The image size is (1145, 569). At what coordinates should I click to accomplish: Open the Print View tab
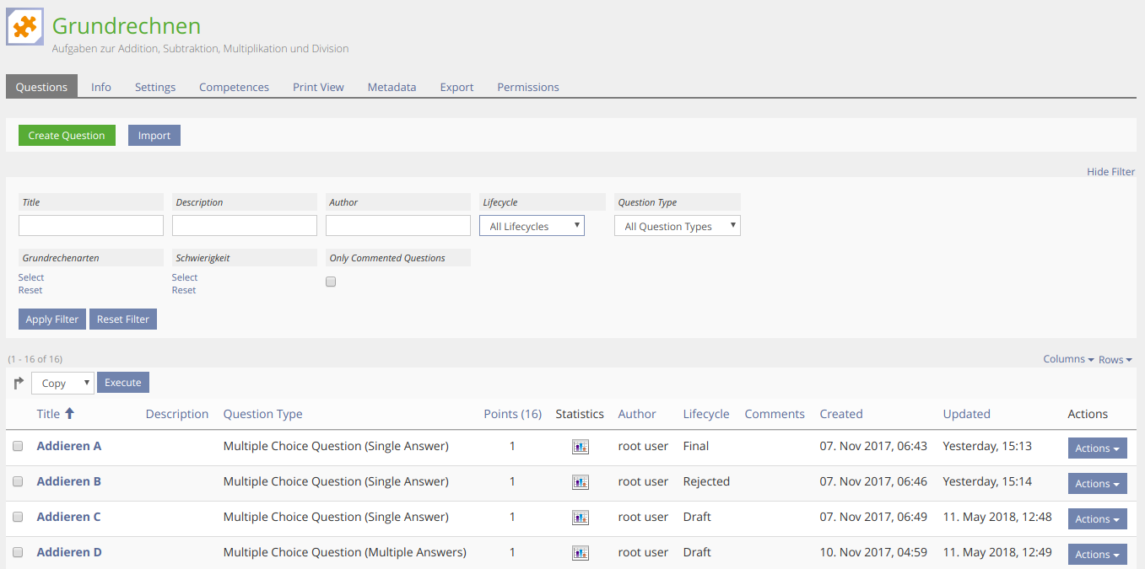click(318, 88)
